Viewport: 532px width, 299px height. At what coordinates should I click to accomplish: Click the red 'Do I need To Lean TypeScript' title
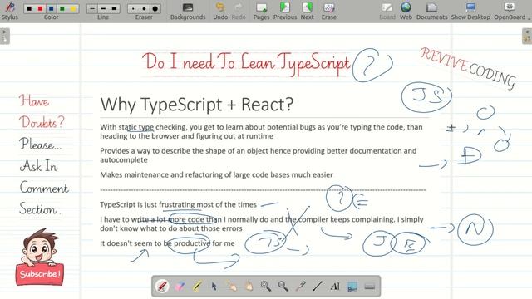[x=246, y=63]
